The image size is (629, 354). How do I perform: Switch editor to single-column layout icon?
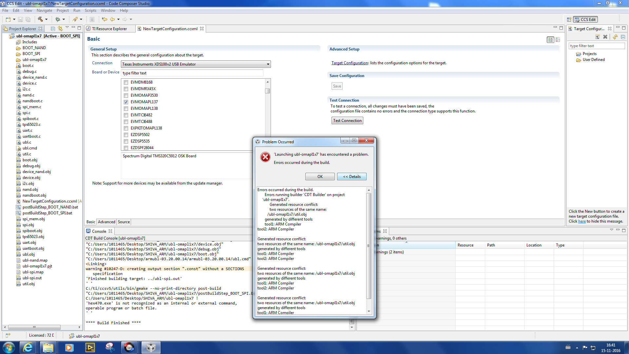pyautogui.click(x=558, y=40)
